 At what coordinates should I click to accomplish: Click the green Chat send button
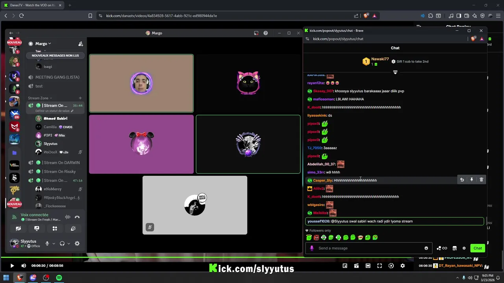[478, 248]
